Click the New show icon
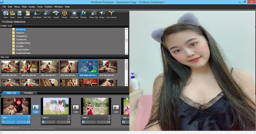Image resolution: width=256 pixels, height=134 pixels. [x=6, y=15]
